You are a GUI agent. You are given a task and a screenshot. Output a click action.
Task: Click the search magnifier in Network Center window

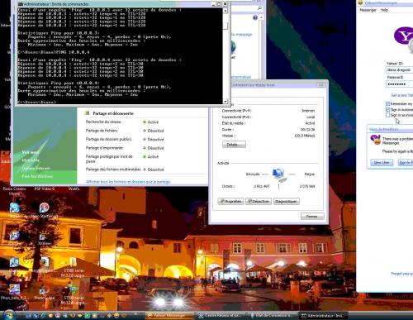click(259, 8)
